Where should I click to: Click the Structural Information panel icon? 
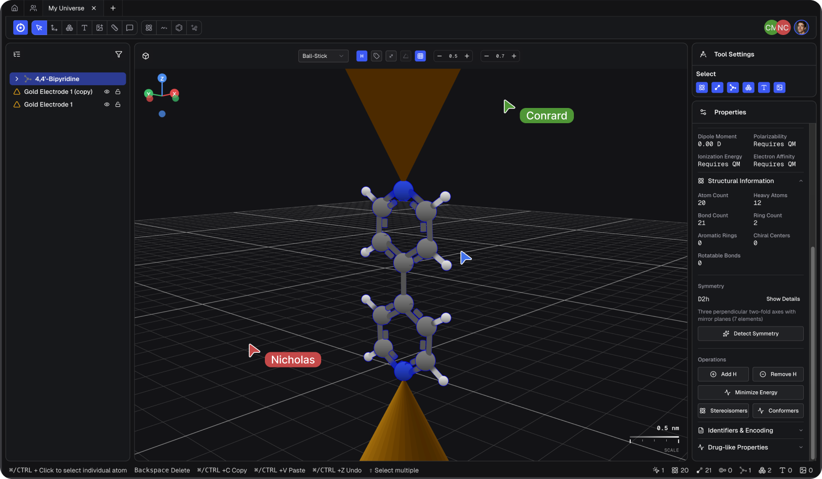[x=701, y=181]
